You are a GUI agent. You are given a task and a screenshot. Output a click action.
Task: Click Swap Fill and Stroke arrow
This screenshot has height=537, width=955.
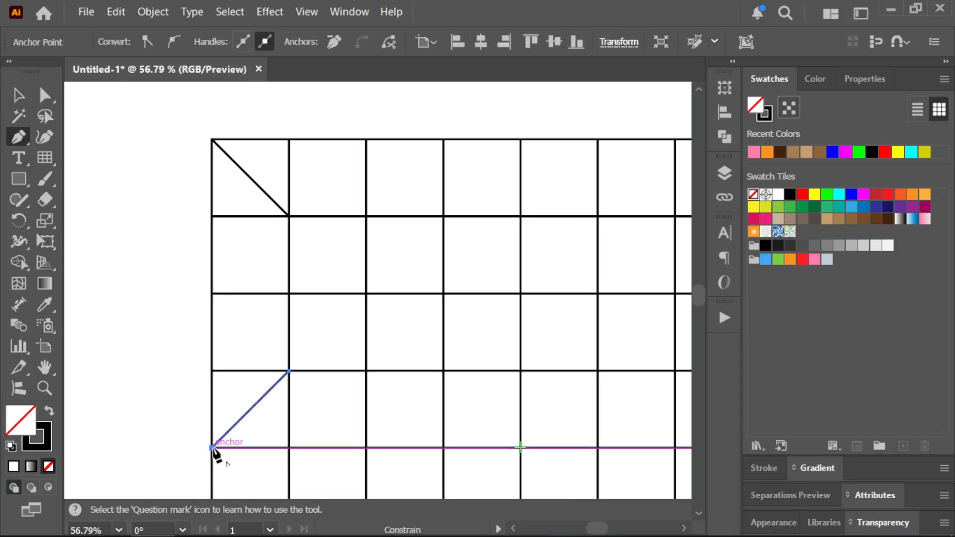click(49, 411)
